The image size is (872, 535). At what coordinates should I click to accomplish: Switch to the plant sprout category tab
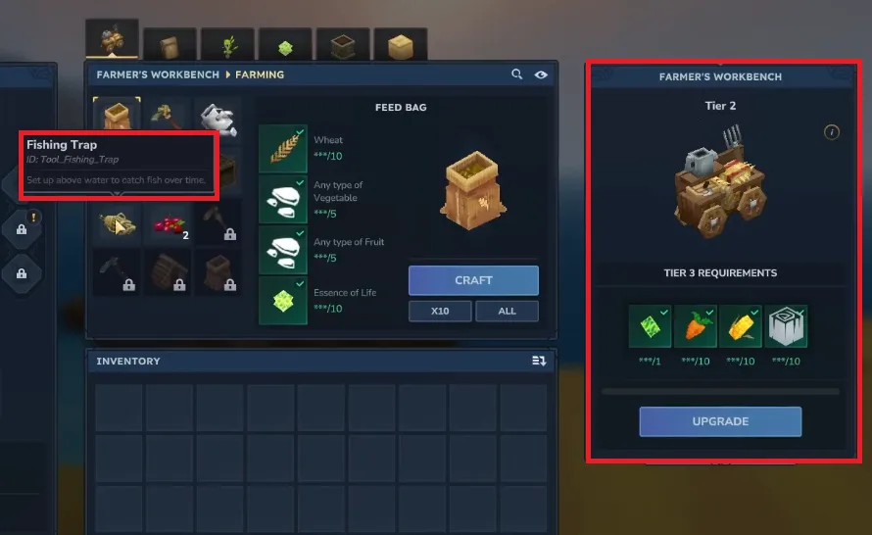click(x=228, y=44)
